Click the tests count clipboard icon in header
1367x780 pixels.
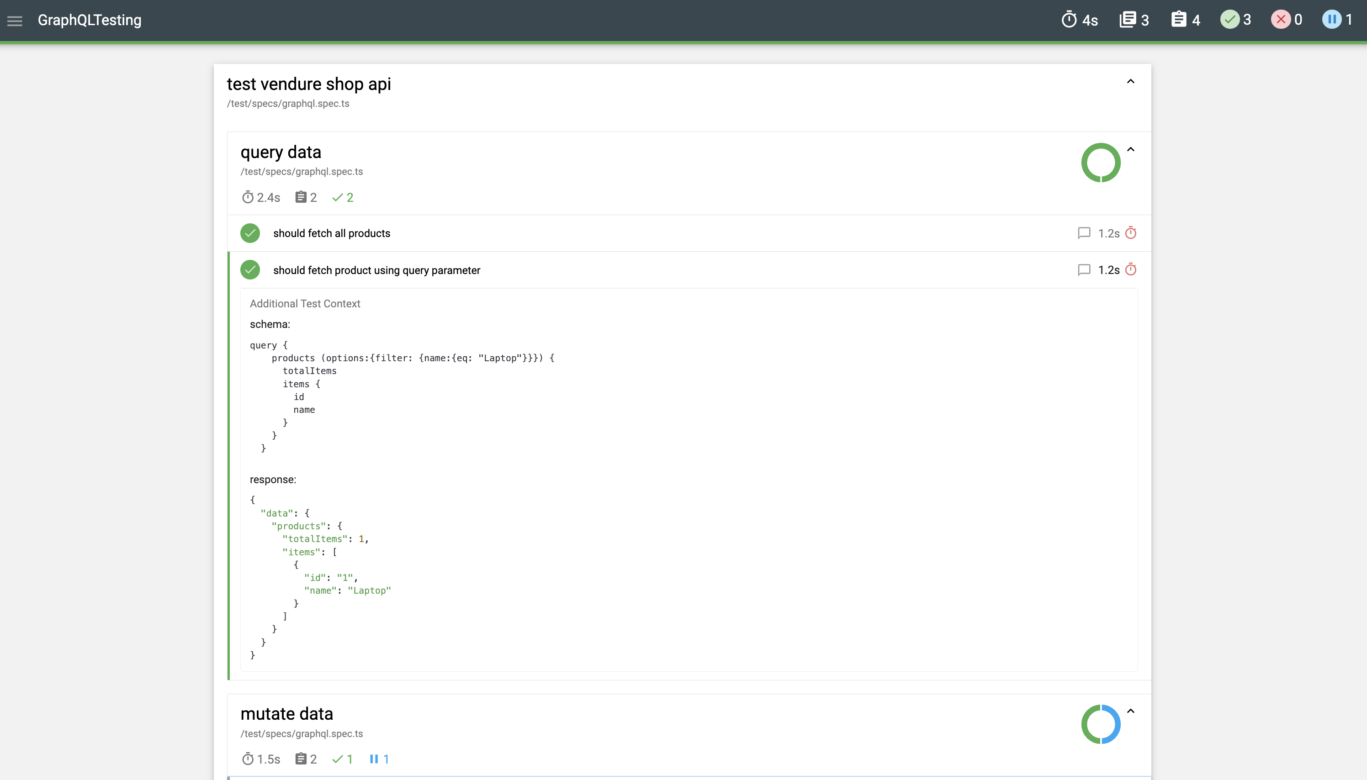(1178, 20)
